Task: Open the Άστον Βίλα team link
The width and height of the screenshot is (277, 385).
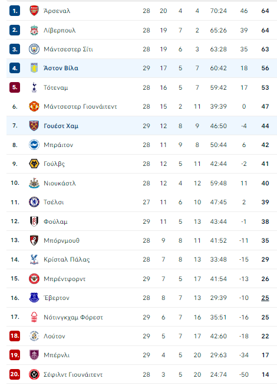Action: pos(61,68)
